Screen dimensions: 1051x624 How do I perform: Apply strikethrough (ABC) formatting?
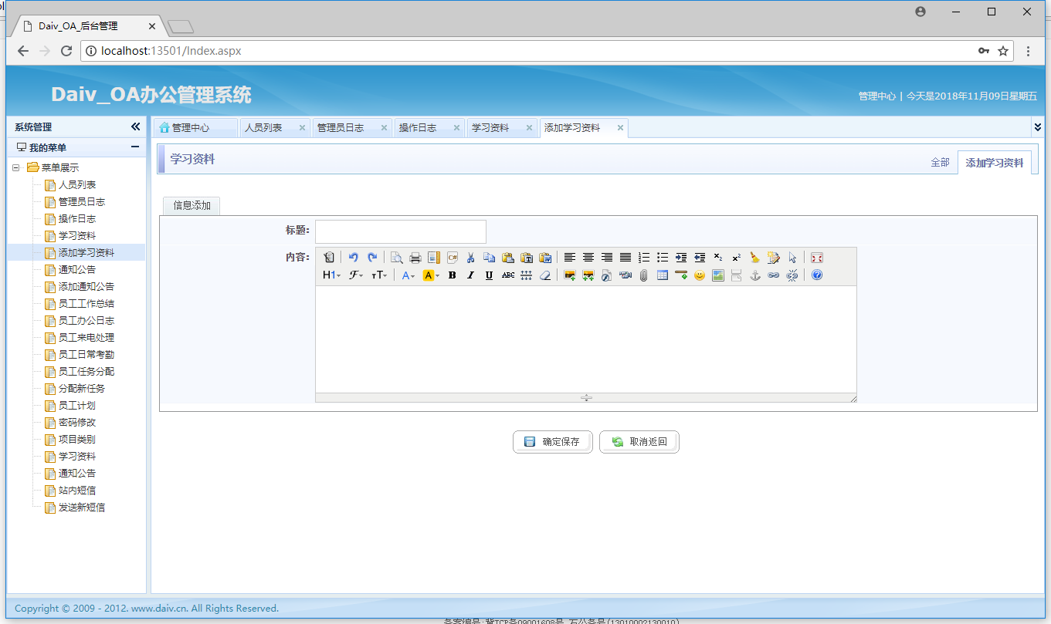pyautogui.click(x=508, y=275)
